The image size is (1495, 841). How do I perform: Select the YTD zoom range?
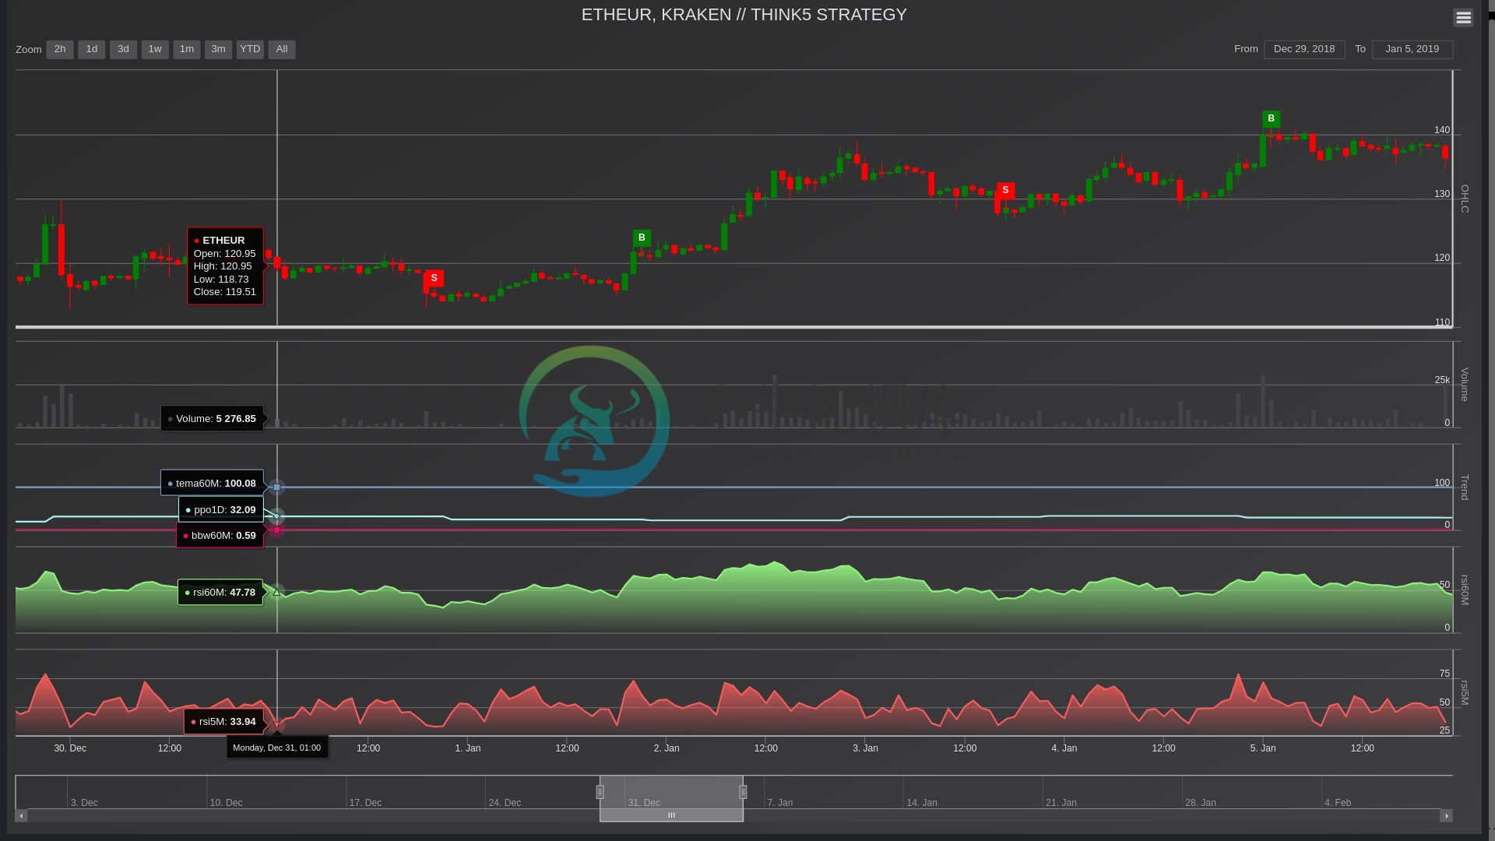point(250,49)
